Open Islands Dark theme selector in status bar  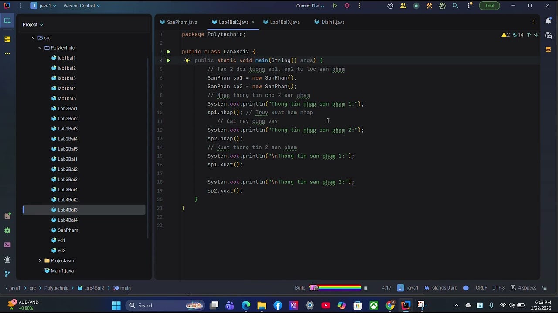point(440,288)
